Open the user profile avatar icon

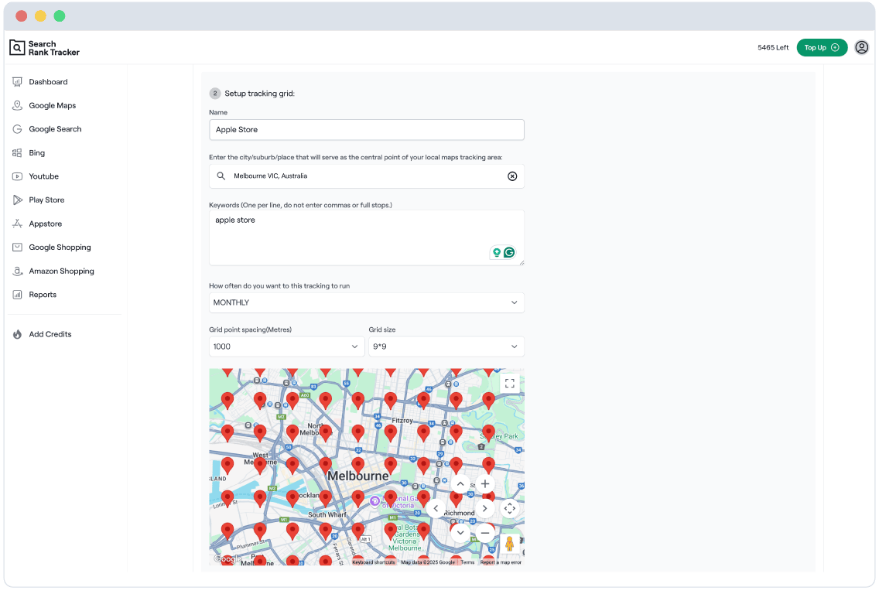862,48
